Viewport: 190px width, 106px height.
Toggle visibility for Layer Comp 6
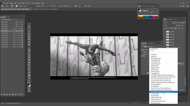16,22
